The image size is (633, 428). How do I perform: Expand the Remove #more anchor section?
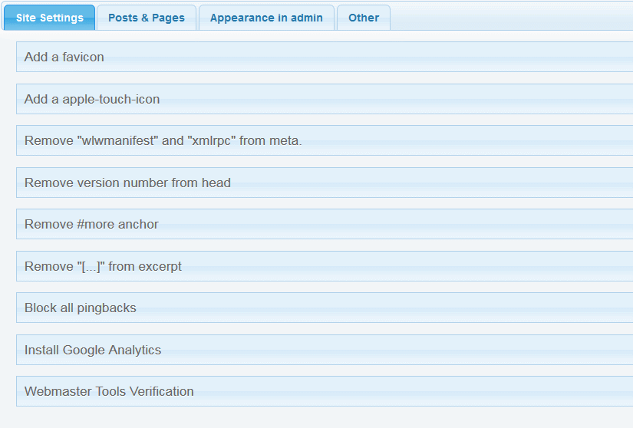tap(325, 224)
